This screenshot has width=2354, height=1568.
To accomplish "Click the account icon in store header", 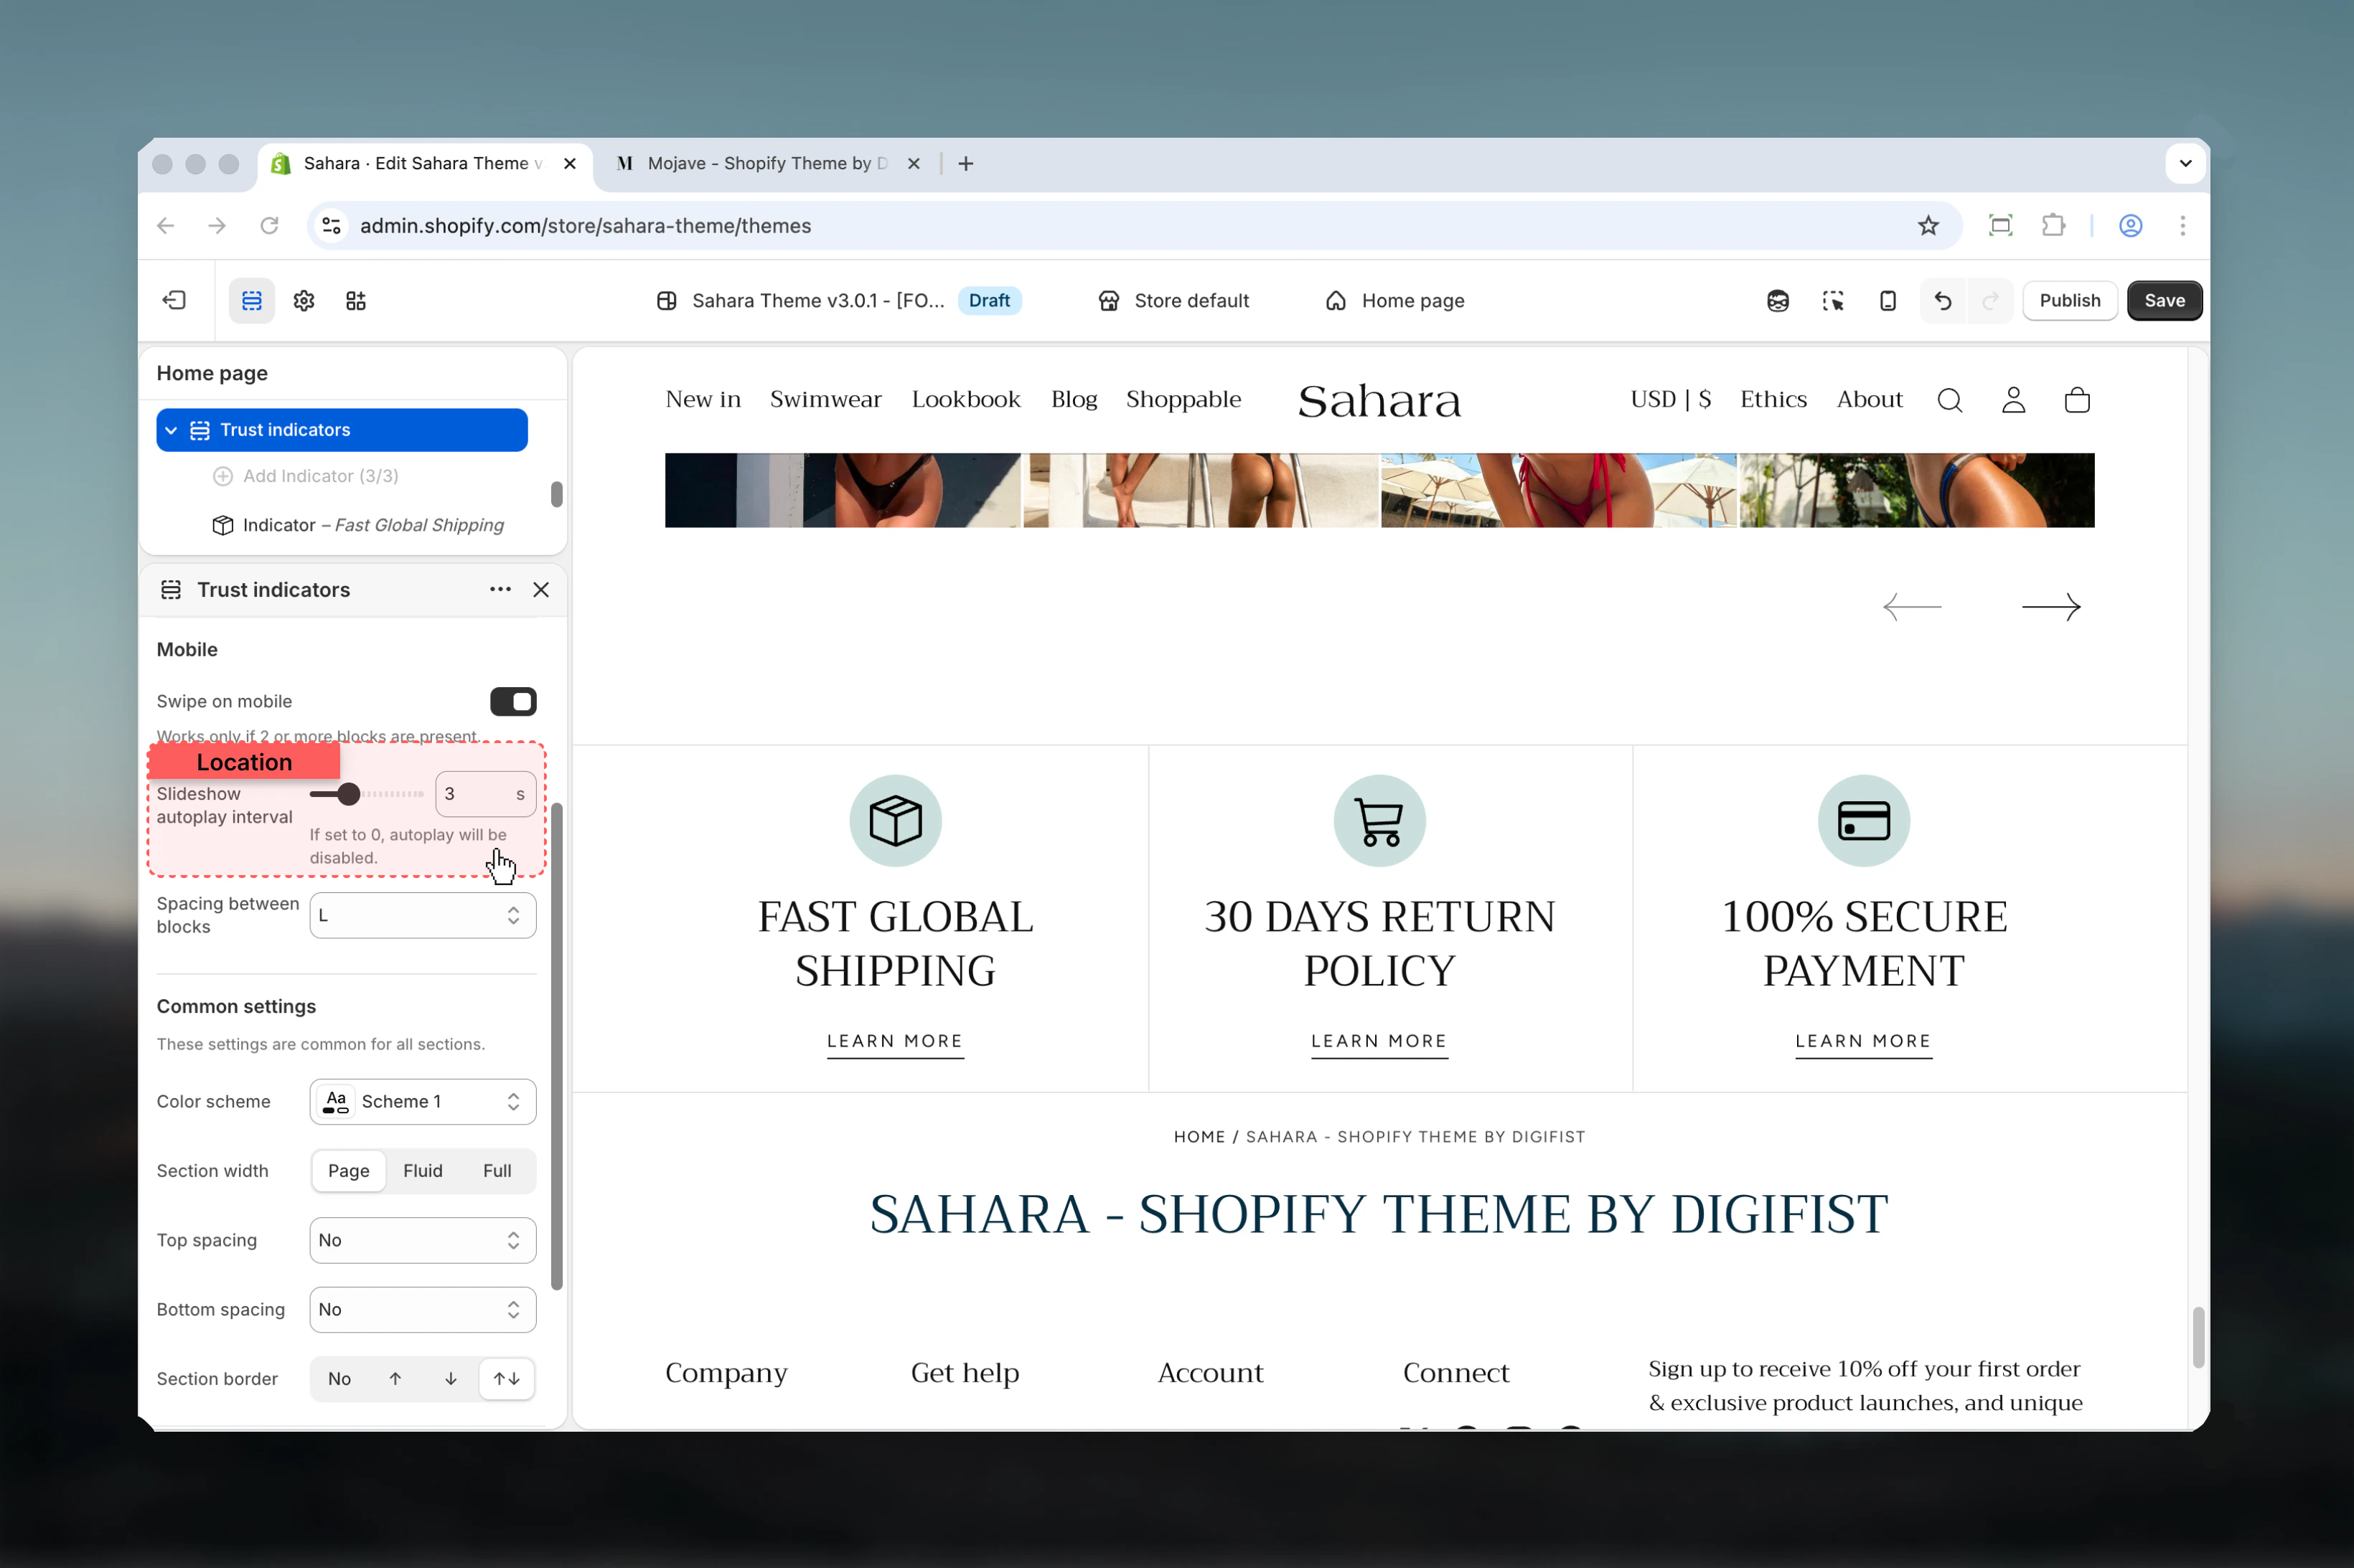I will point(2014,400).
